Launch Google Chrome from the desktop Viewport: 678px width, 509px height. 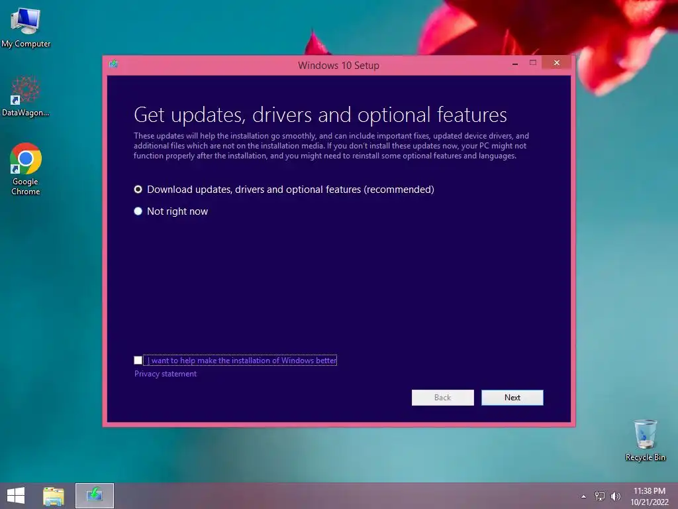click(x=26, y=169)
